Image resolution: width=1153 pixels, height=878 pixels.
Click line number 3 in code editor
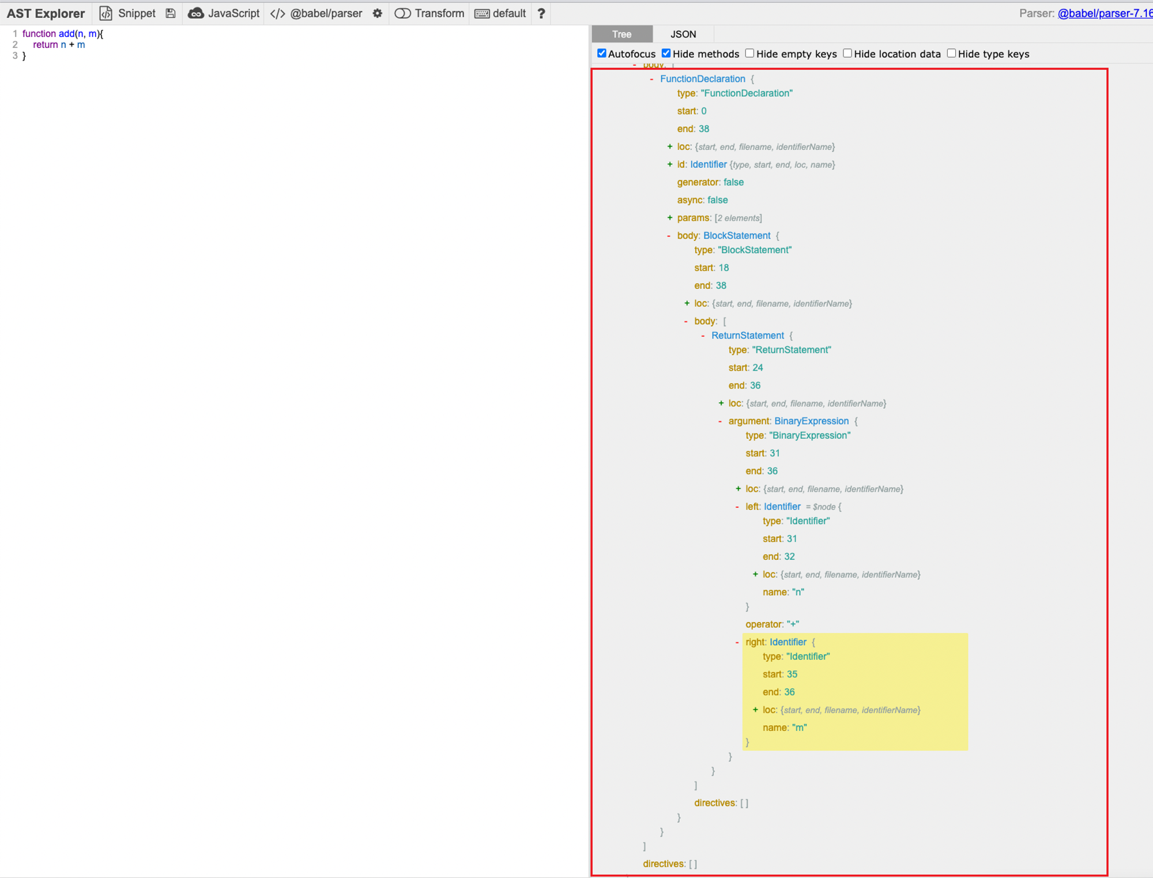[15, 56]
